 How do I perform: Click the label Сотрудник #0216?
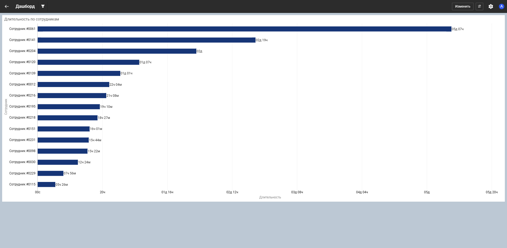click(x=22, y=95)
